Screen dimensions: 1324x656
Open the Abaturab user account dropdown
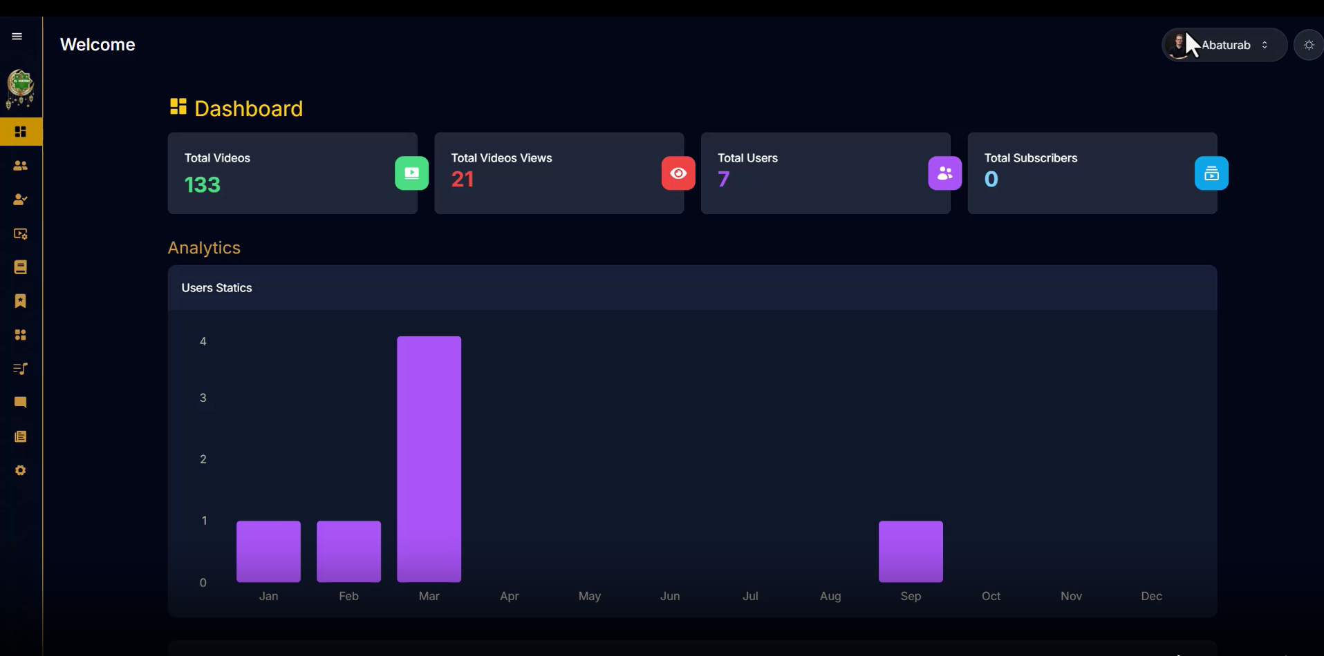coord(1224,45)
